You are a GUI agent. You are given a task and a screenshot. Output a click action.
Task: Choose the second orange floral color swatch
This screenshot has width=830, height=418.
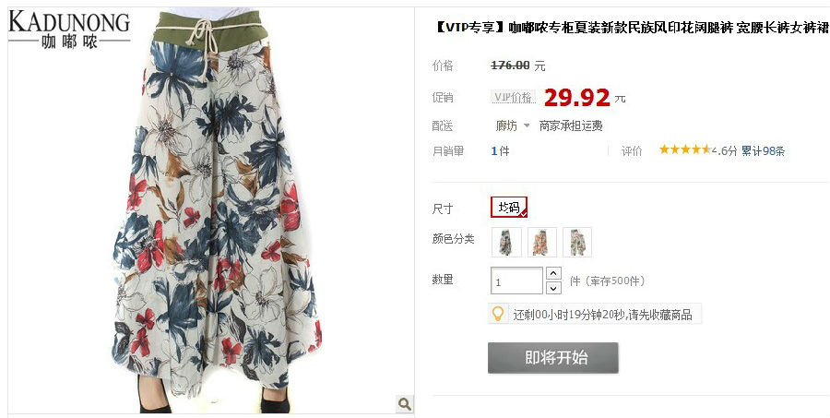pos(542,242)
